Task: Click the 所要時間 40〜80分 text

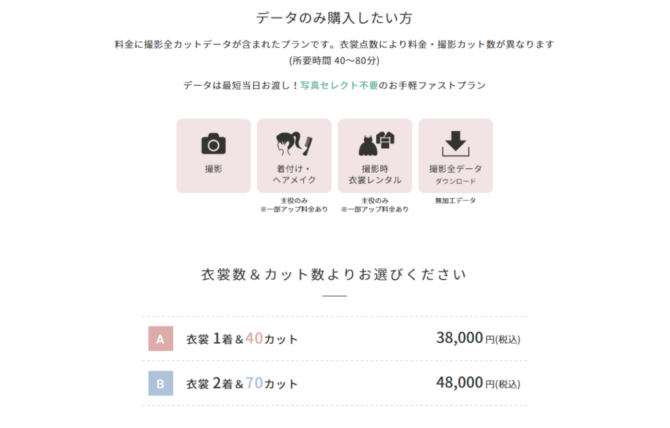Action: click(334, 61)
